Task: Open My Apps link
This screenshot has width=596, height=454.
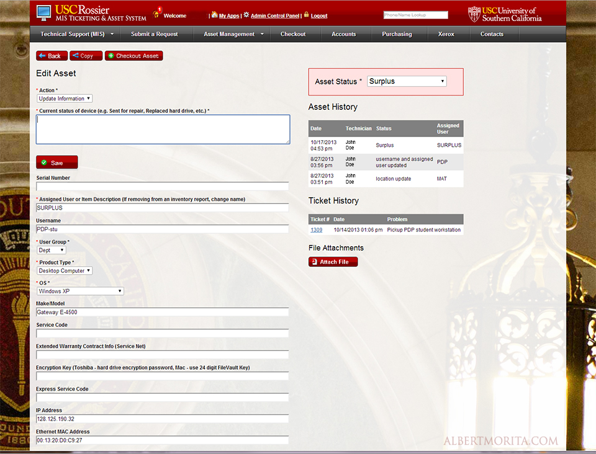Action: coord(228,16)
